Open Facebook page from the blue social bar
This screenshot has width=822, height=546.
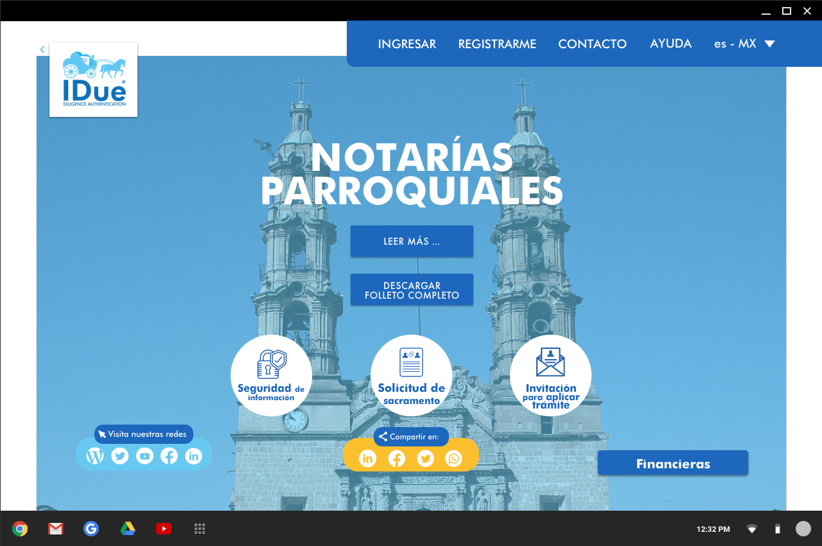[x=169, y=456]
